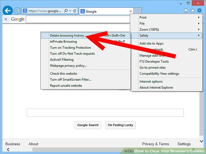Open the Settings footer link
Screen dimensions: 206x154
[184, 144]
